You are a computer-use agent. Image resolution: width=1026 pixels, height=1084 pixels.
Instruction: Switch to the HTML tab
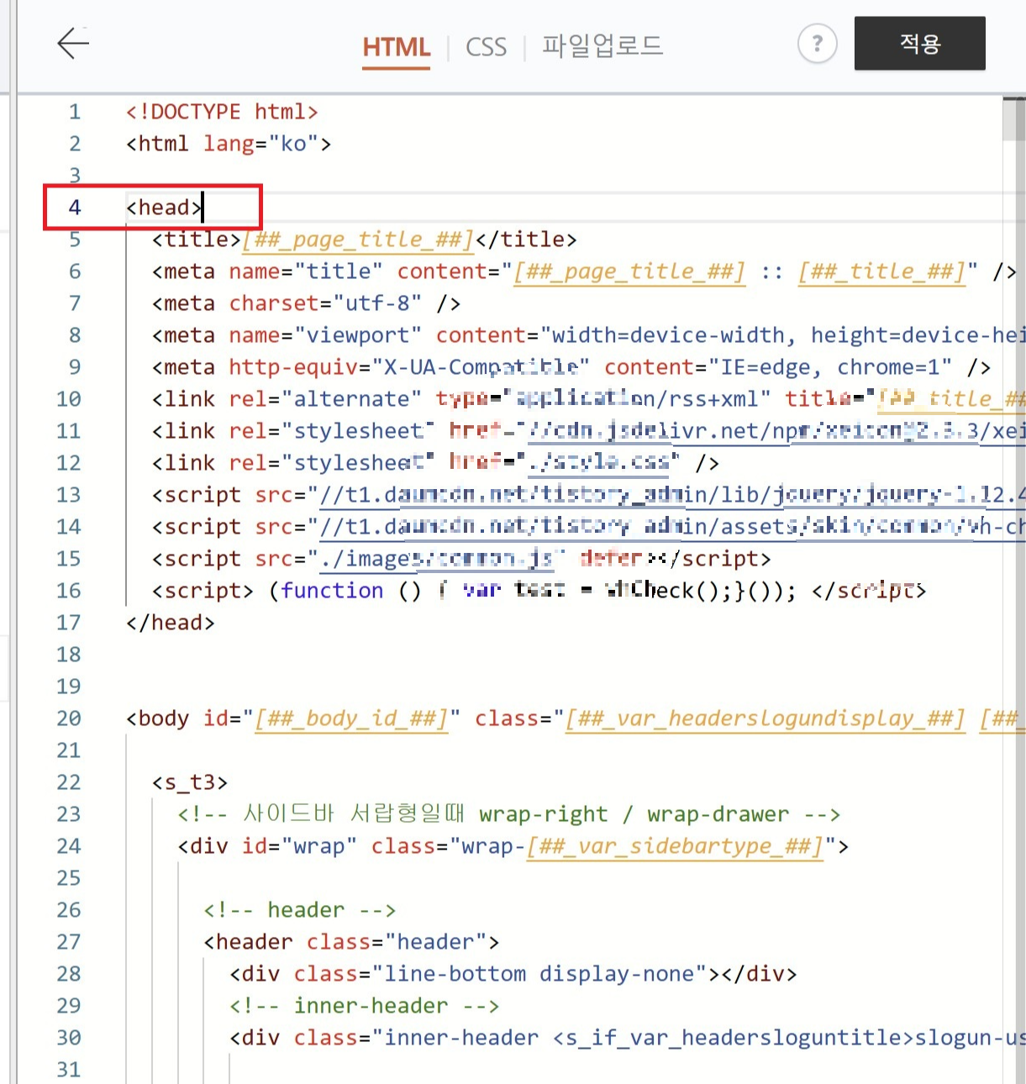(x=397, y=47)
